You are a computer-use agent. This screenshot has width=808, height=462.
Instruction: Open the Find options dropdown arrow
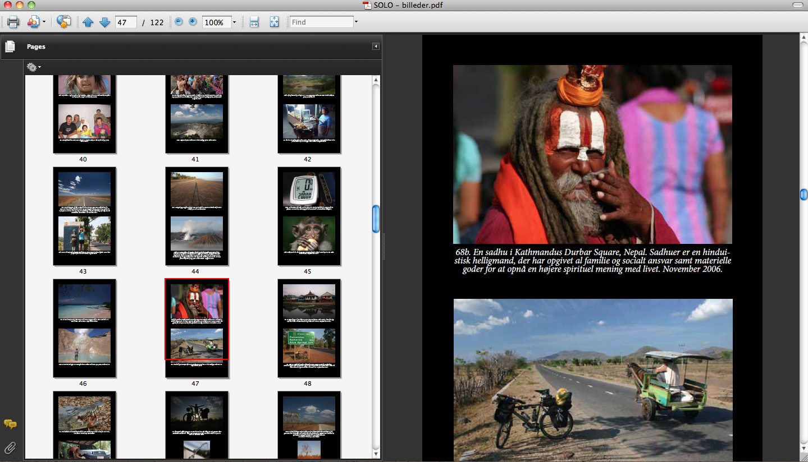[356, 22]
